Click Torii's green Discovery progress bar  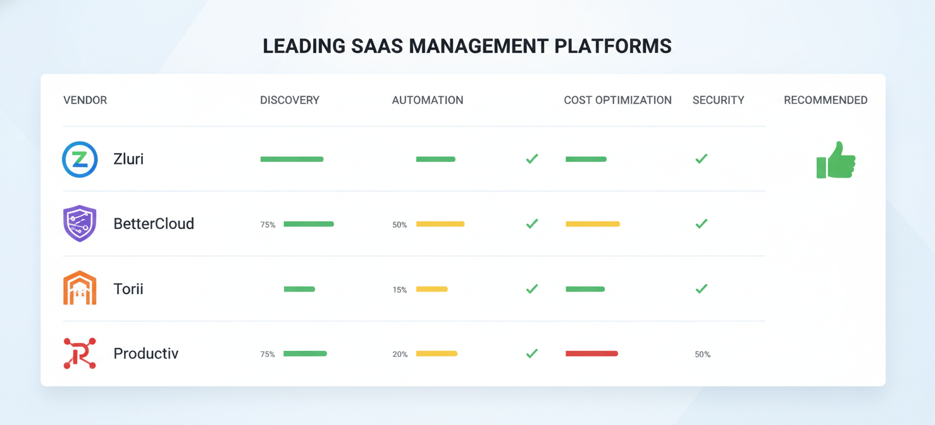(x=299, y=289)
